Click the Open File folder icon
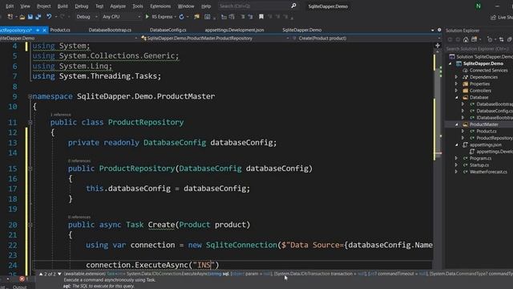Viewport: 513px width, 289px height. 22,17
